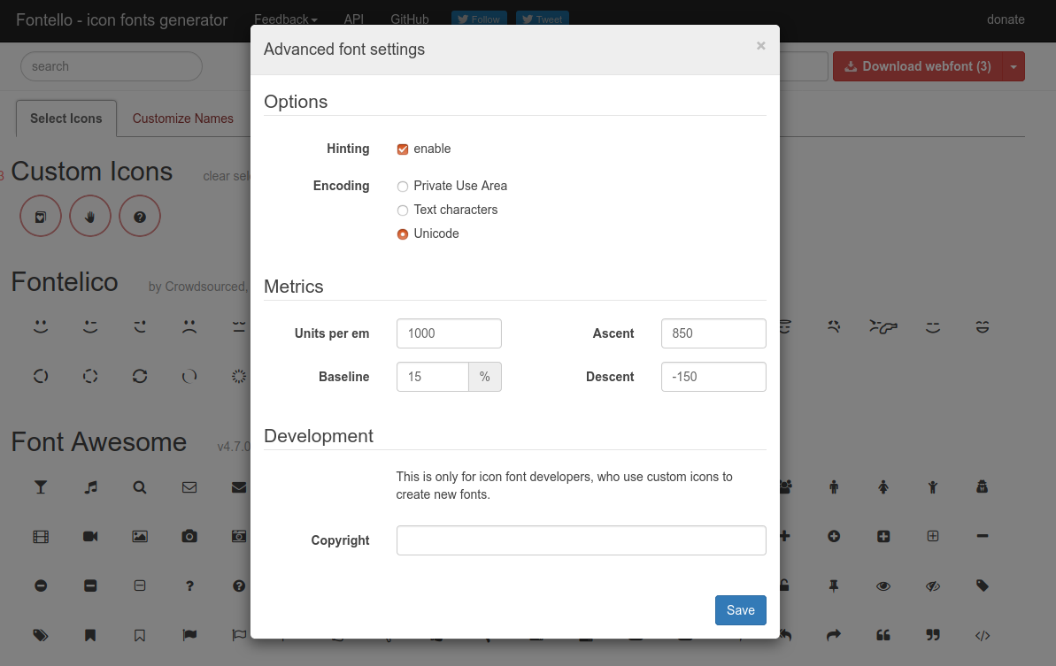Pick the video camera icon
Viewport: 1056px width, 666px height.
click(90, 536)
